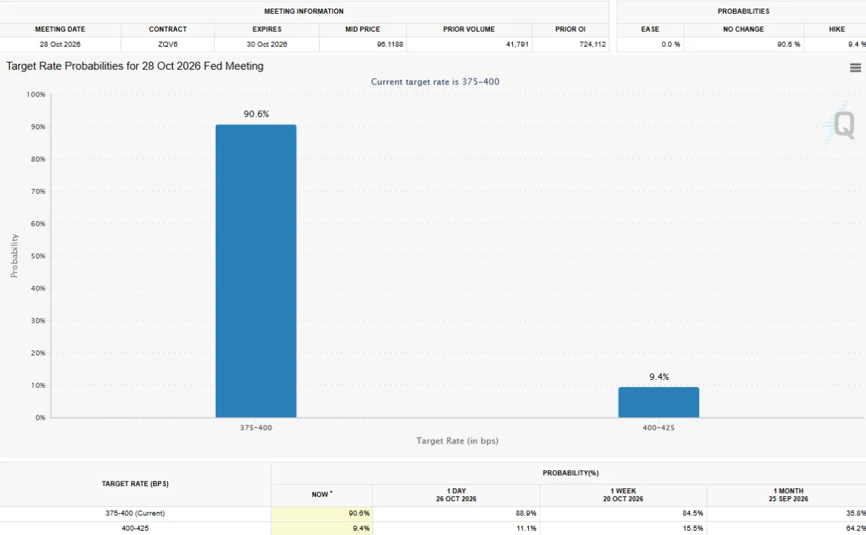
Task: Select the 1 Week value '15.5%'
Action: point(694,529)
